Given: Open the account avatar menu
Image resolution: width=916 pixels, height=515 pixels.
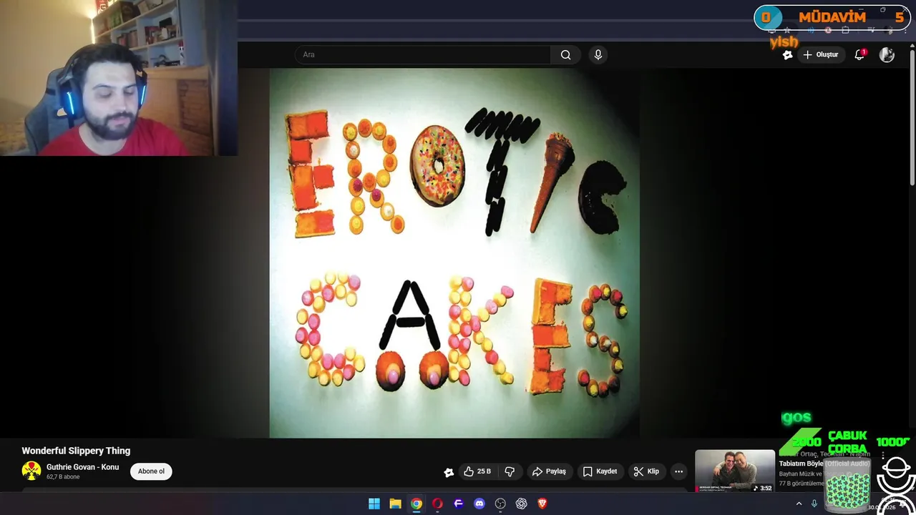Looking at the screenshot, I should click(x=887, y=55).
